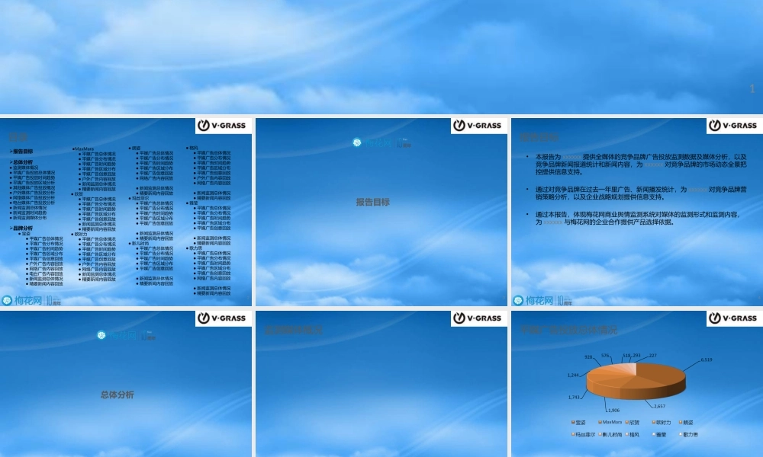Select the centered 总体分析 section slide
Viewport: 763px width, 457px height.
126,384
